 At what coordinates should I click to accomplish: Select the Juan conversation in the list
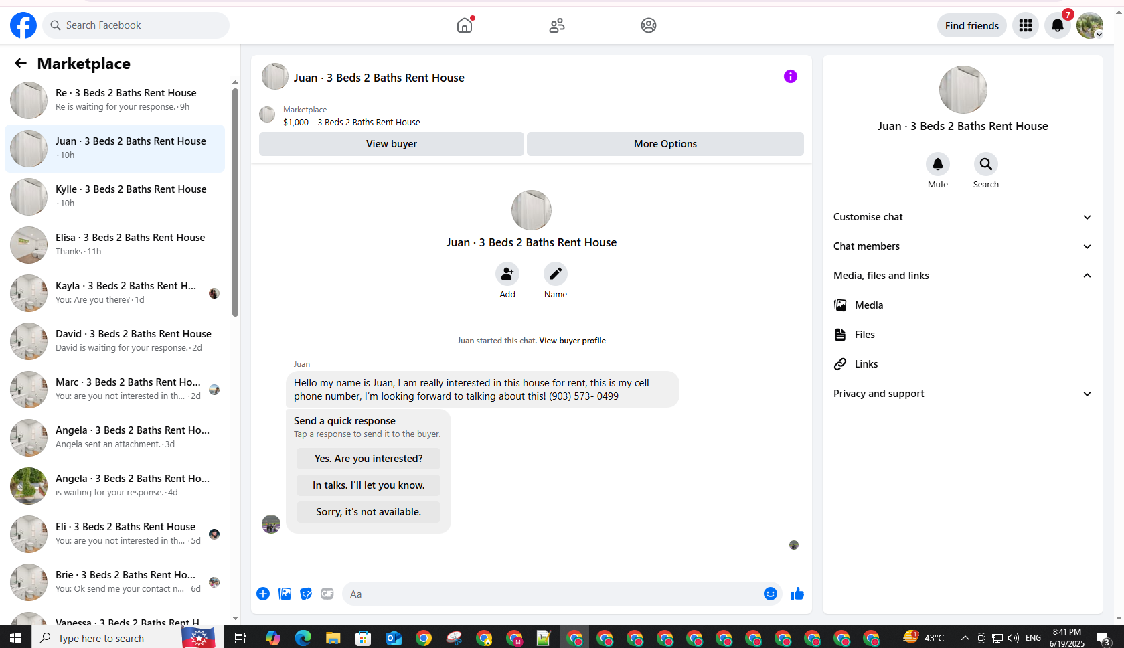[115, 149]
